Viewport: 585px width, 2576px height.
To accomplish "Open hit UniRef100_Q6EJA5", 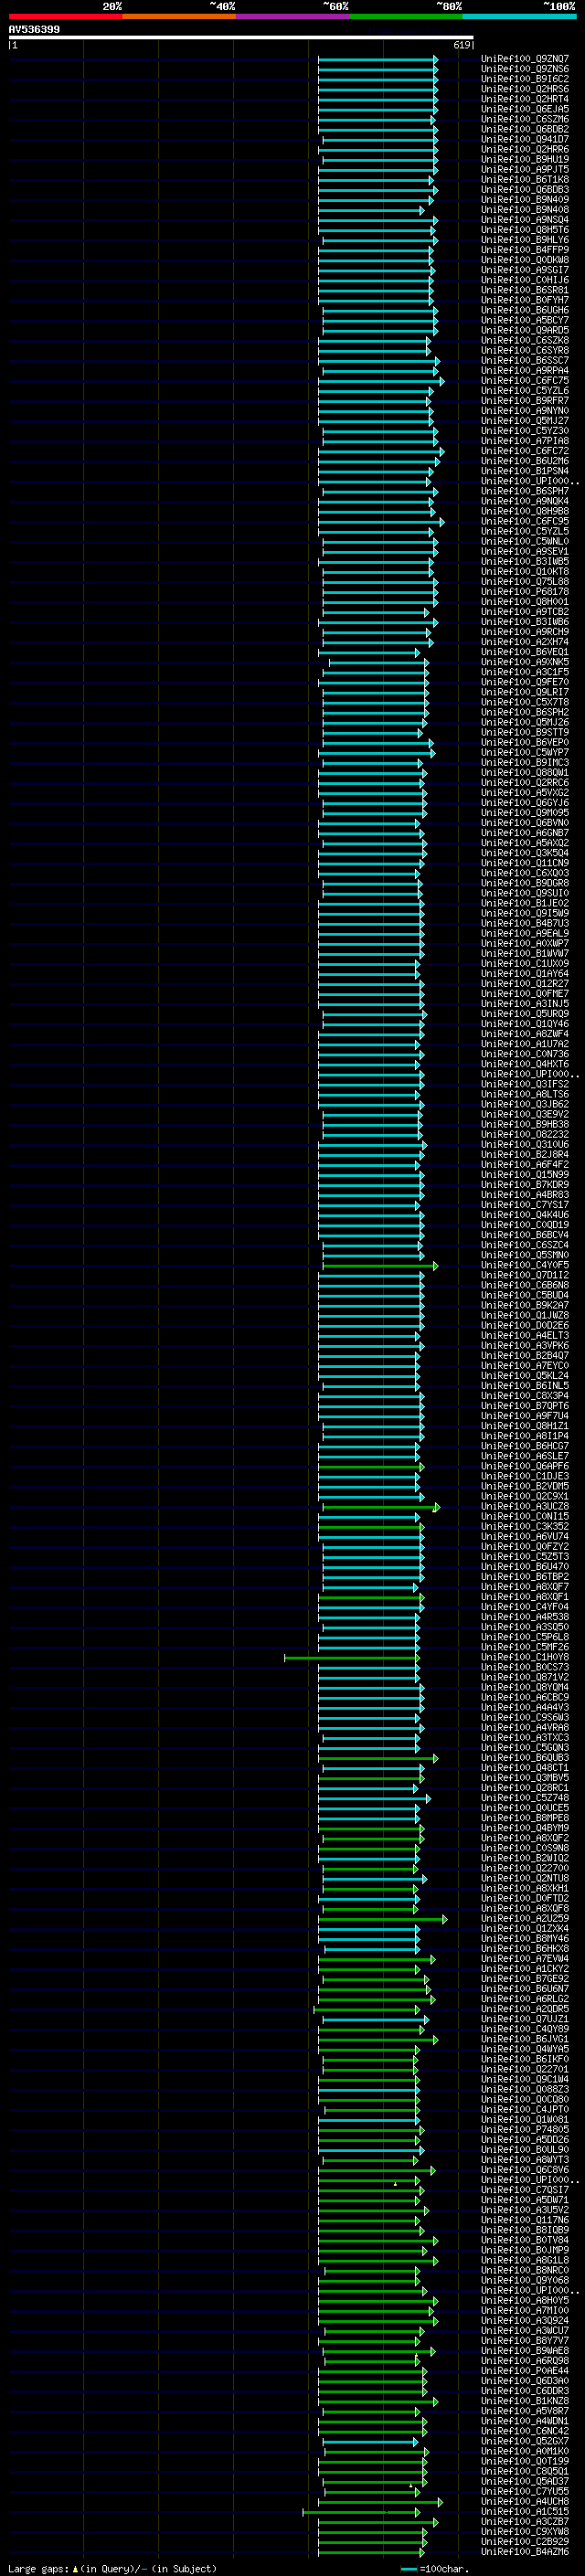I will [524, 109].
